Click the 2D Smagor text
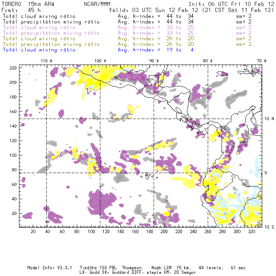The width and height of the screenshot is (276, 276). pyautogui.click(x=185, y=273)
